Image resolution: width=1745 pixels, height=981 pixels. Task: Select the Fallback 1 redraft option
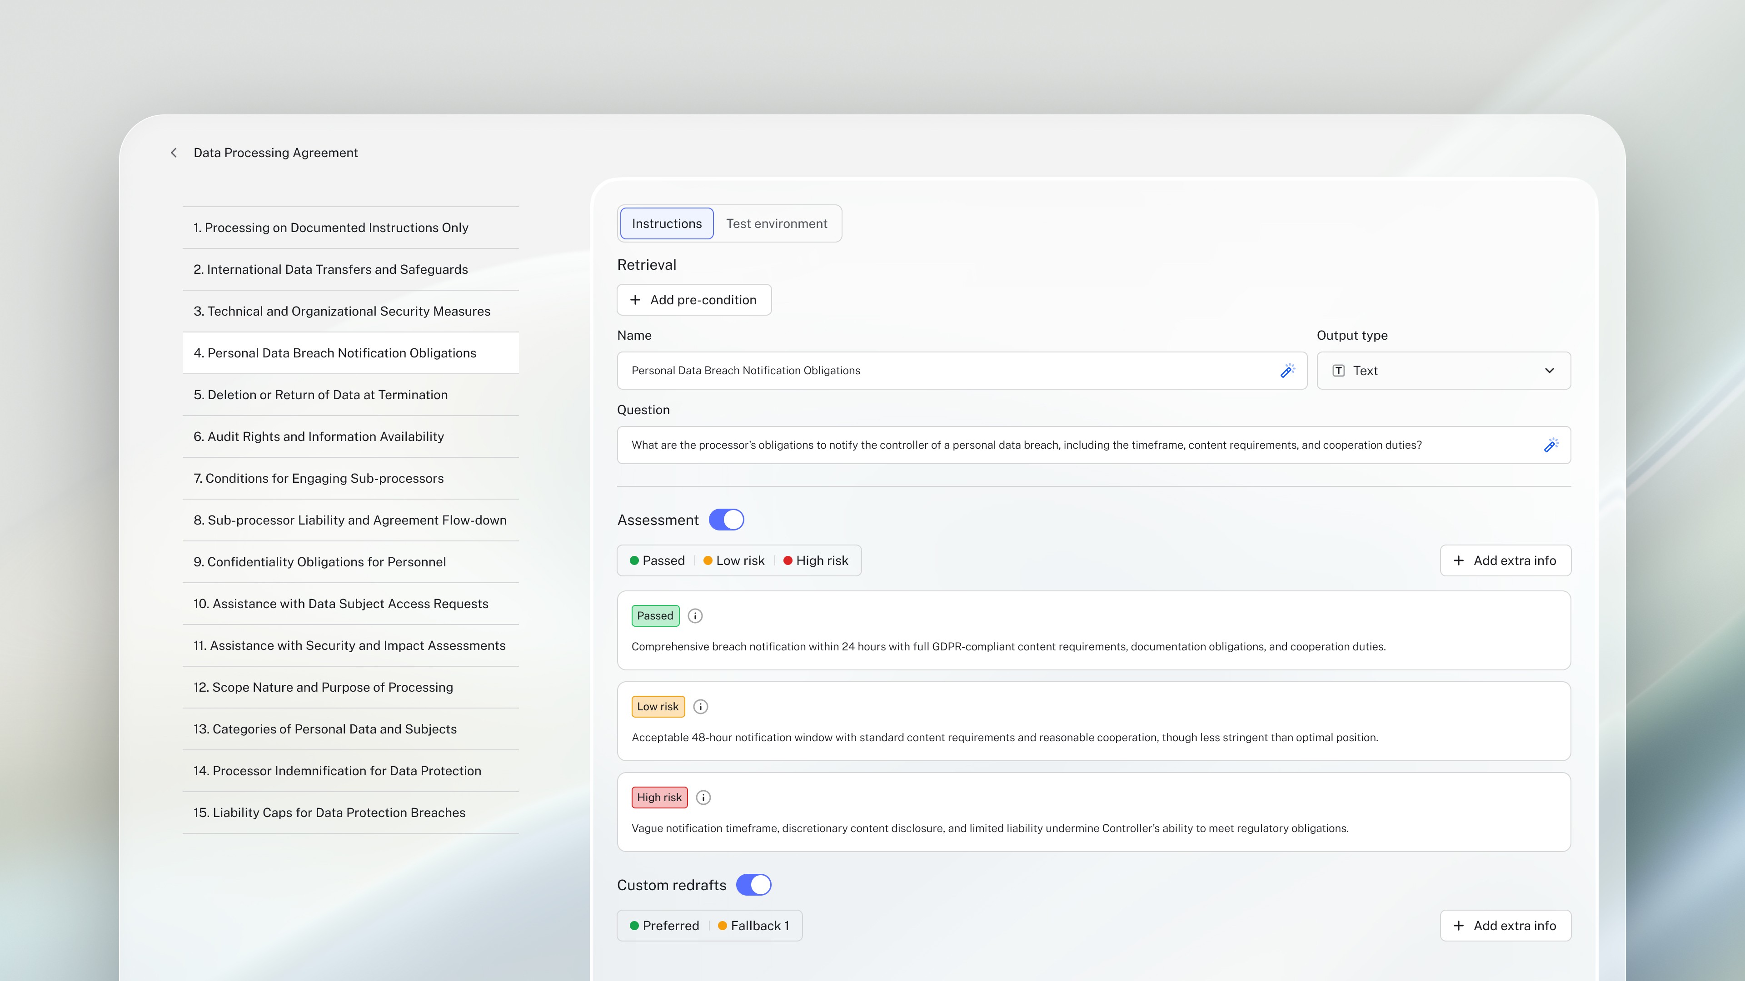point(753,926)
